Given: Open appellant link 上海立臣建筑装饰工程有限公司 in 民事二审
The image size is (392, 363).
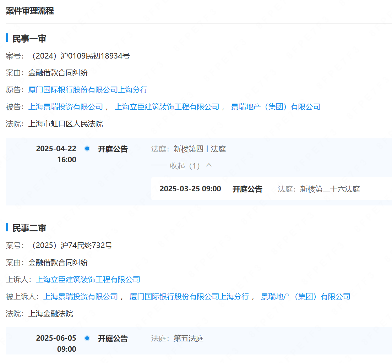Looking at the screenshot, I should coord(88,279).
